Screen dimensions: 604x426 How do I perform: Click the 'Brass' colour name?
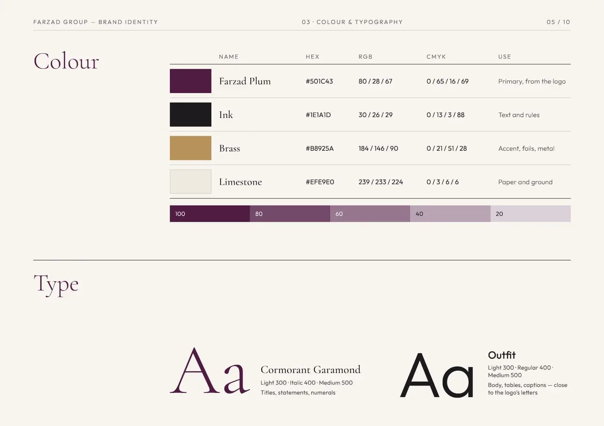(230, 148)
